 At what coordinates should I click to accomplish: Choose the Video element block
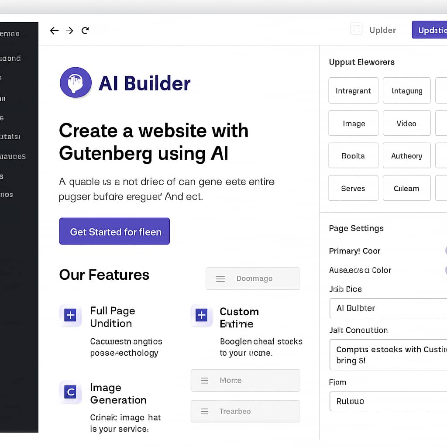point(406,124)
